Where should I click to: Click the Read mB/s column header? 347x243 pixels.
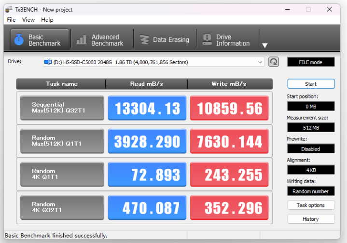[147, 84]
